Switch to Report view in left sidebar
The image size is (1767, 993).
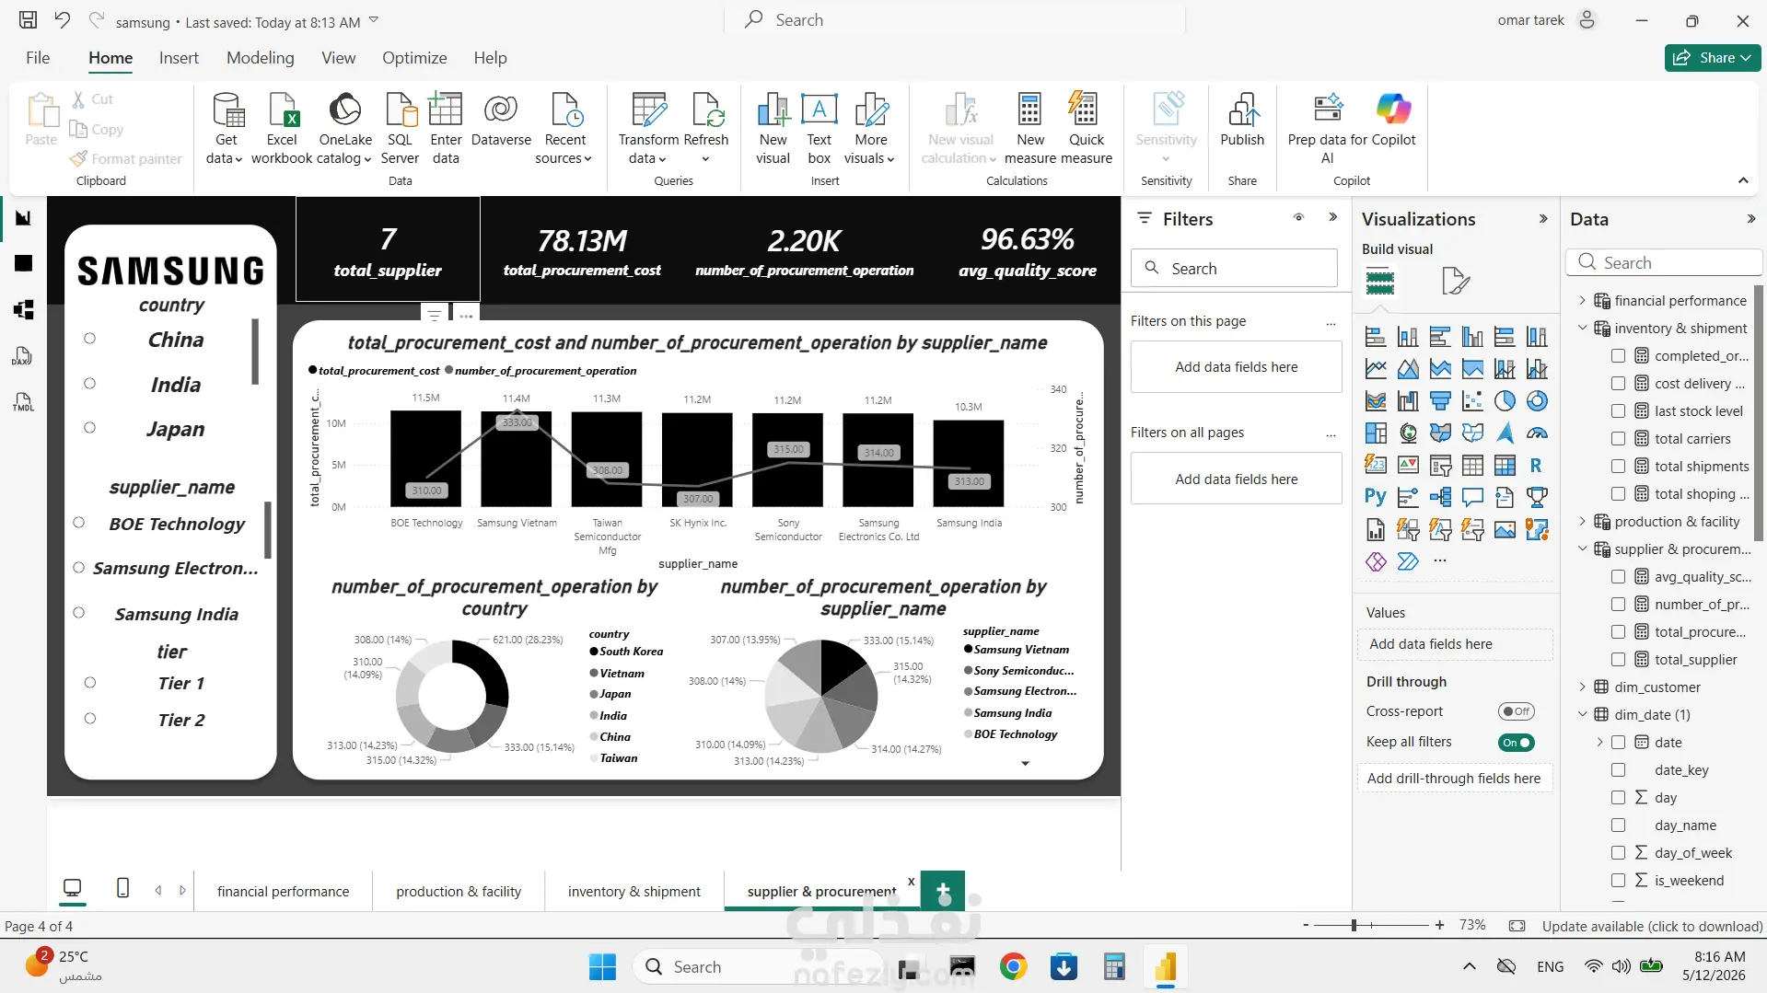tap(24, 218)
